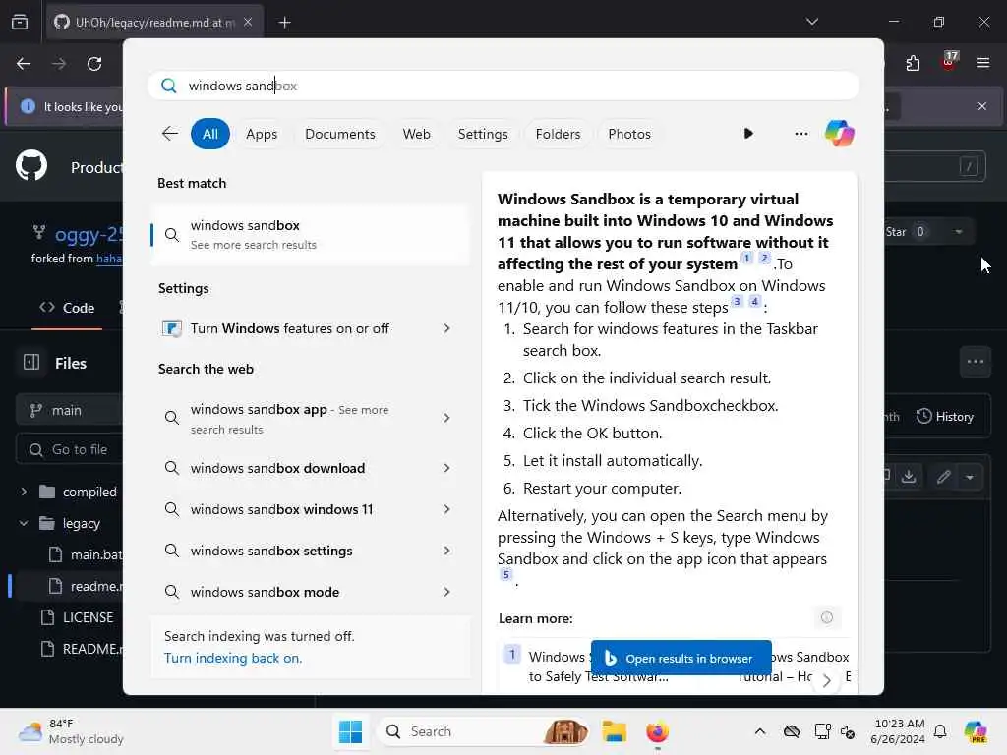Dismiss the browser notification bar with X

982,106
